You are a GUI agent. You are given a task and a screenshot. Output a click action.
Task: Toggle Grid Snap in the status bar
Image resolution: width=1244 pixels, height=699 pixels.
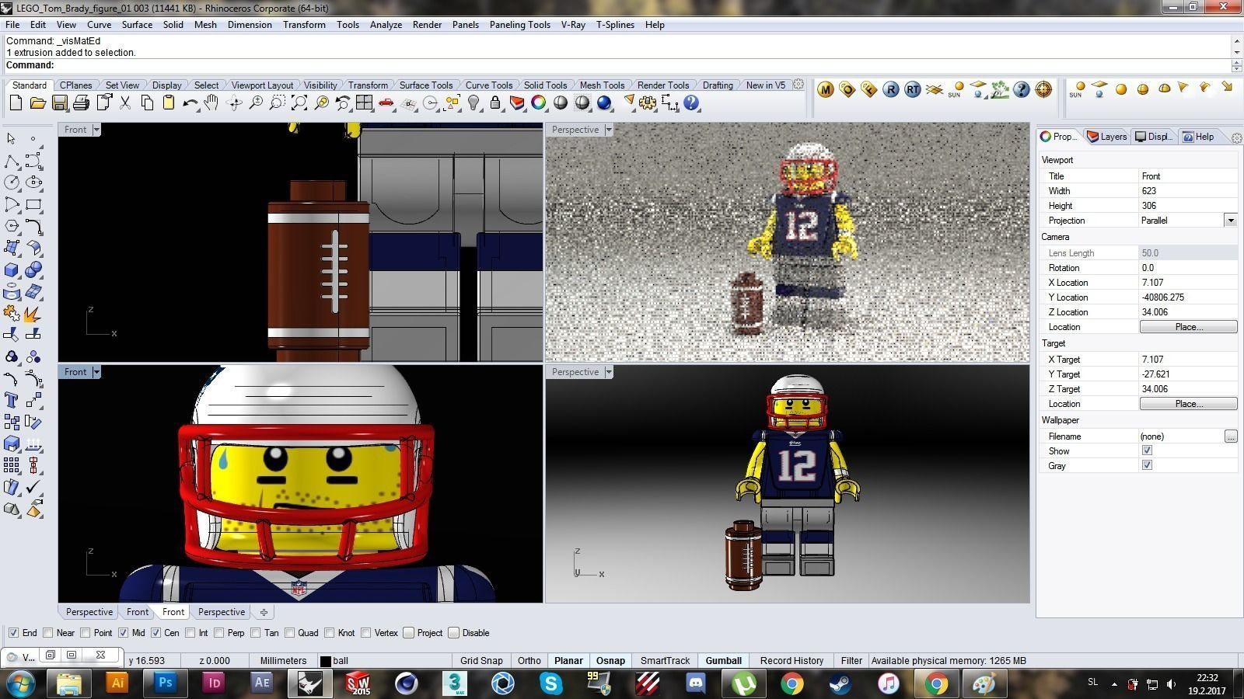click(481, 661)
